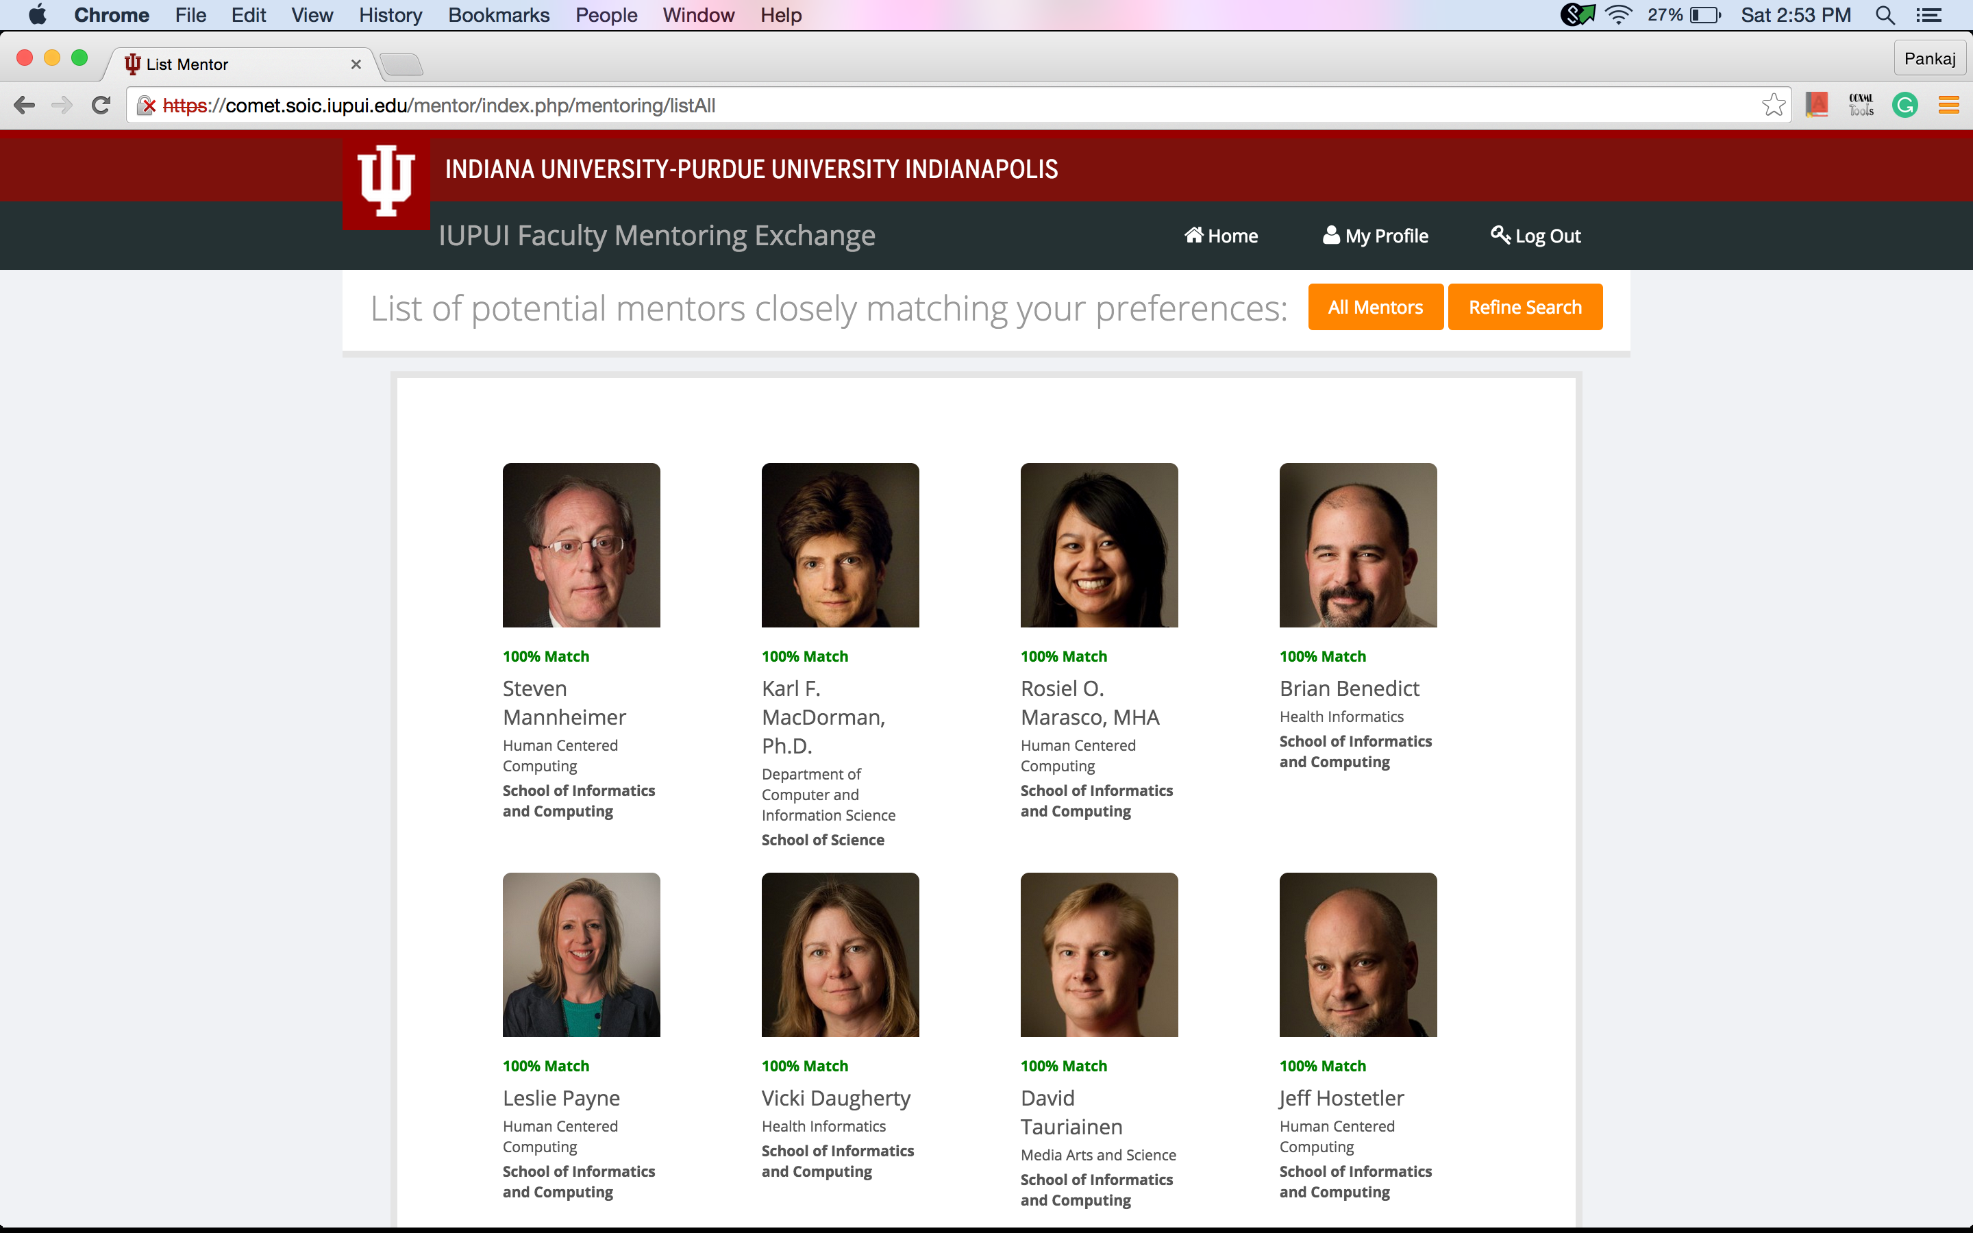Open the History menu
Viewport: 1973px width, 1233px height.
pyautogui.click(x=390, y=14)
